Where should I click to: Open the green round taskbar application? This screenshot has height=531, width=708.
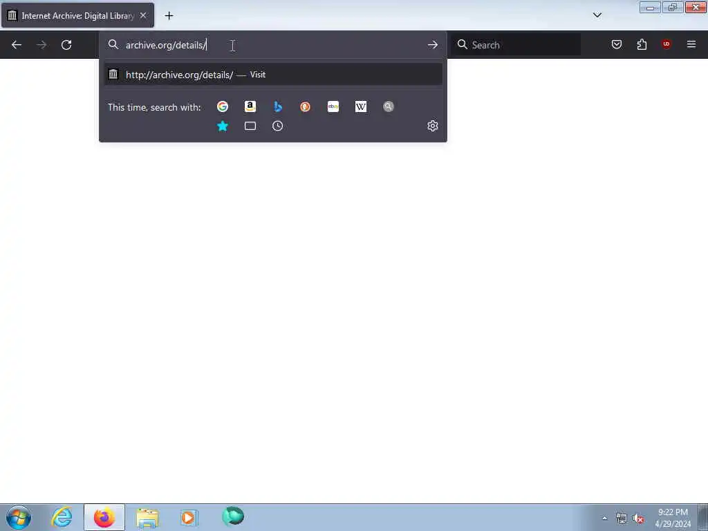(233, 516)
